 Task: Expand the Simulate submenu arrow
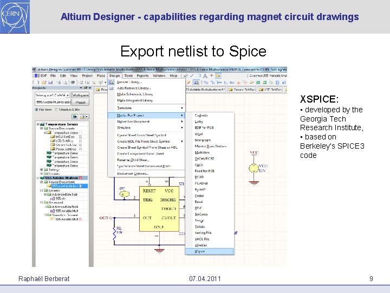point(182,128)
